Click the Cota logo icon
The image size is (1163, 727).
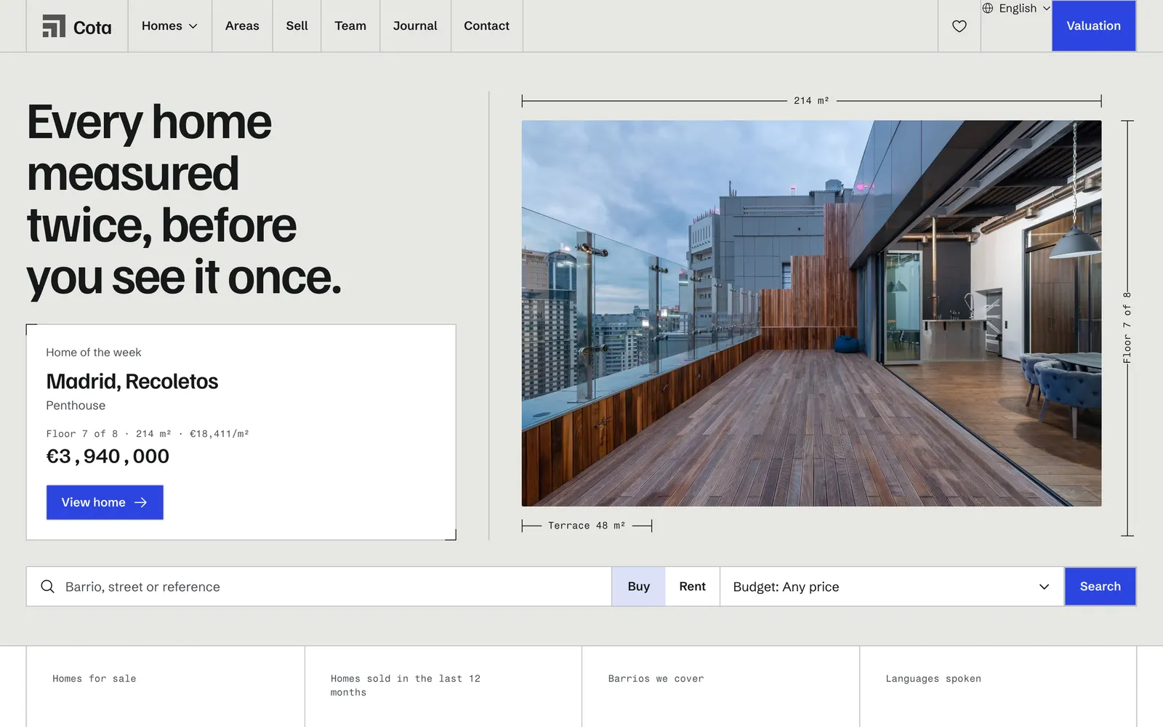54,26
